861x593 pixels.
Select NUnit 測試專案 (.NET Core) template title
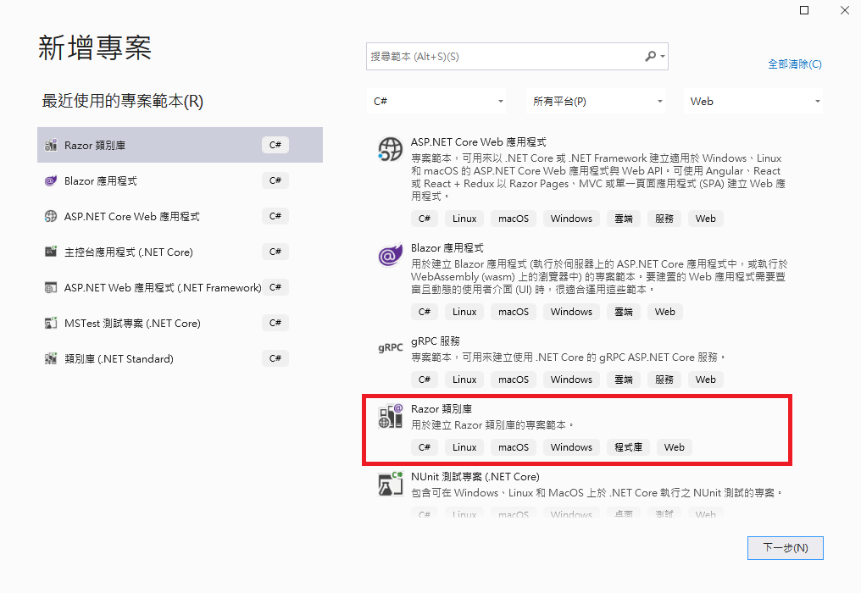pyautogui.click(x=475, y=477)
